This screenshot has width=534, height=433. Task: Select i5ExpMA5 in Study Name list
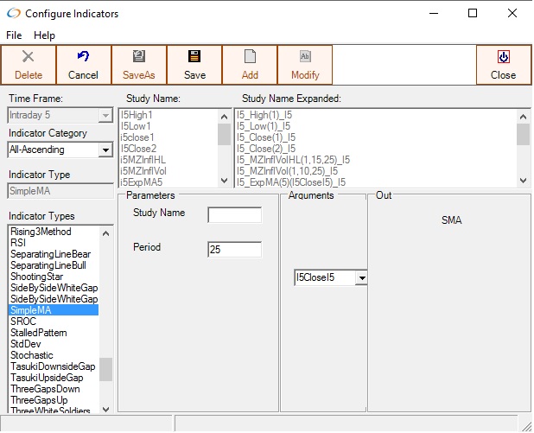coord(142,182)
